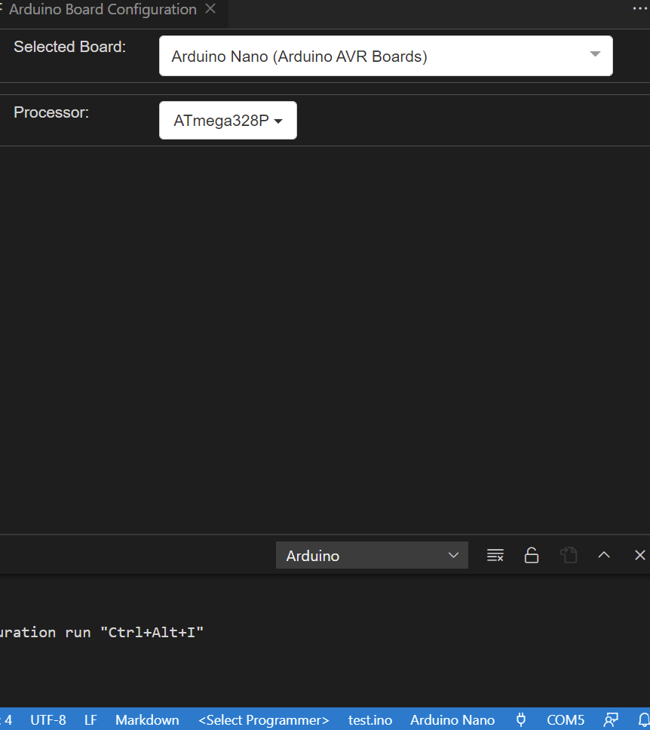The width and height of the screenshot is (650, 730).
Task: Clear the output panel
Action: 495,555
